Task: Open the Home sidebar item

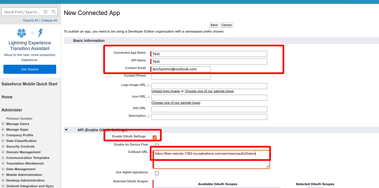Action: (x=7, y=97)
